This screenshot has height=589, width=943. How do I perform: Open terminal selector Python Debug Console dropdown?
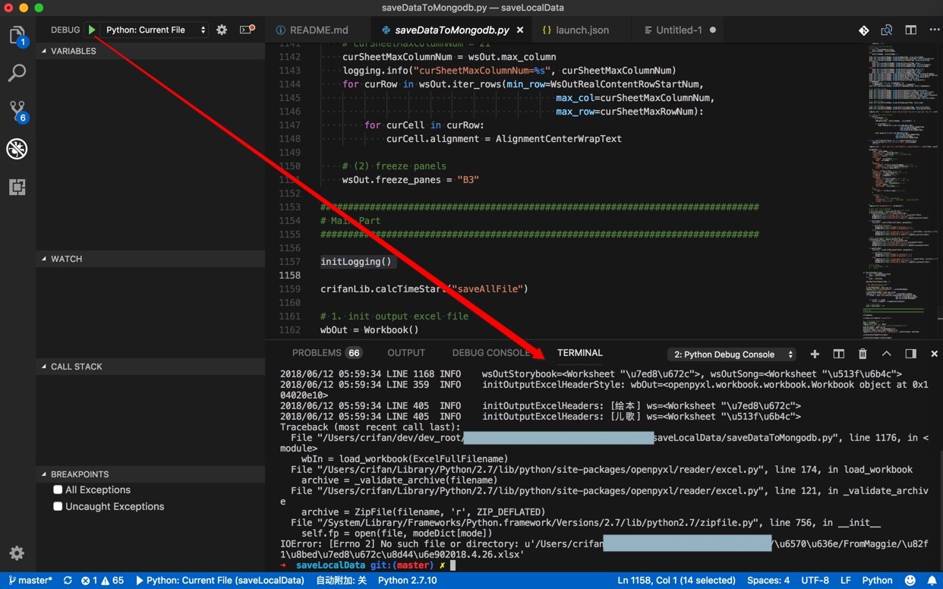pos(732,354)
